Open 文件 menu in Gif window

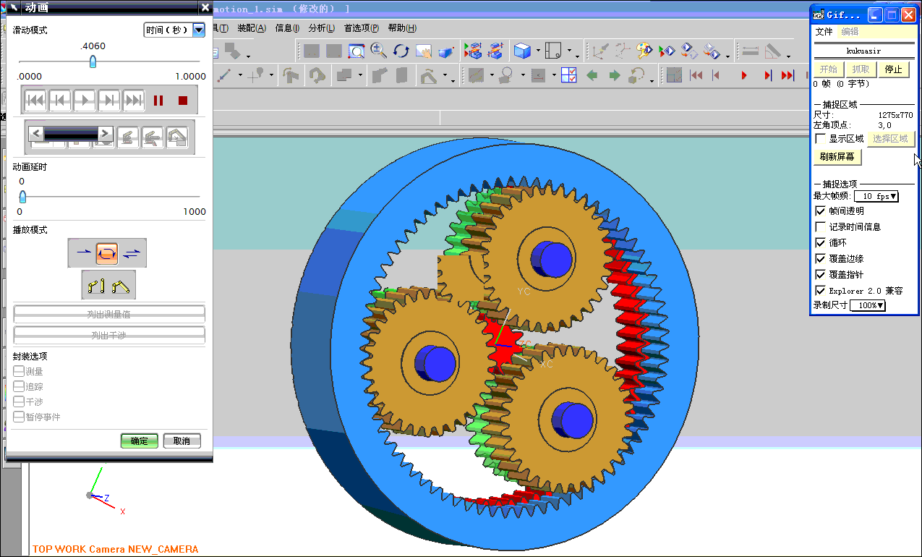coord(824,32)
